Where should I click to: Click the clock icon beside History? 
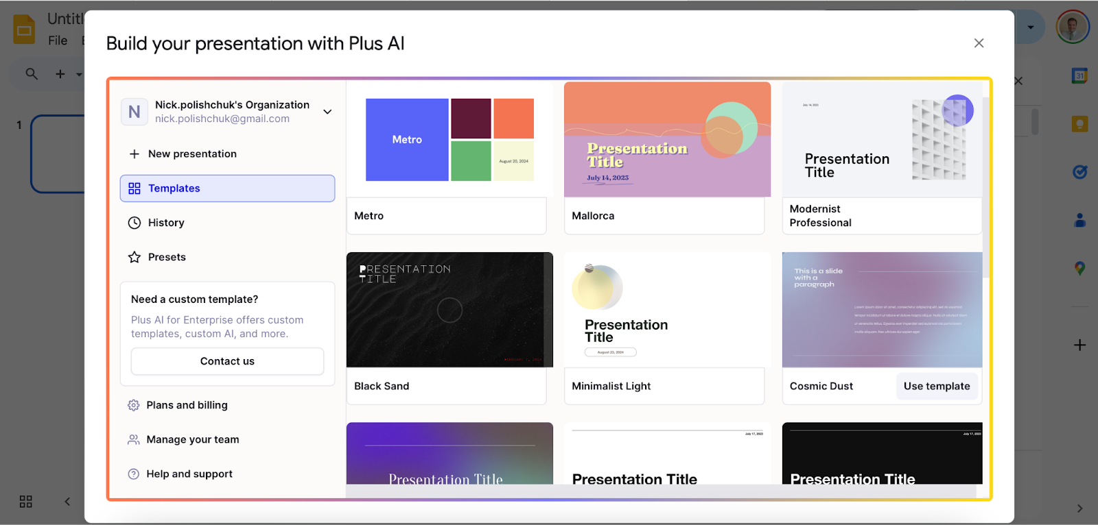(x=135, y=223)
